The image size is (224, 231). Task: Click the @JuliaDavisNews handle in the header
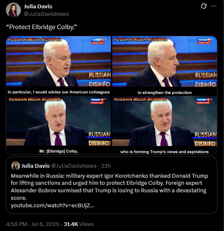pos(46,14)
